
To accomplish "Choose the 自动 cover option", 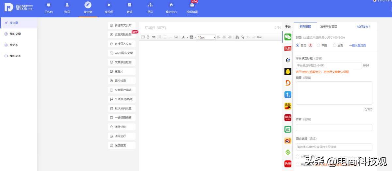I will coord(298,46).
